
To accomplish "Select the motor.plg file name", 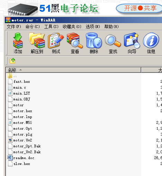I will [x=23, y=135].
